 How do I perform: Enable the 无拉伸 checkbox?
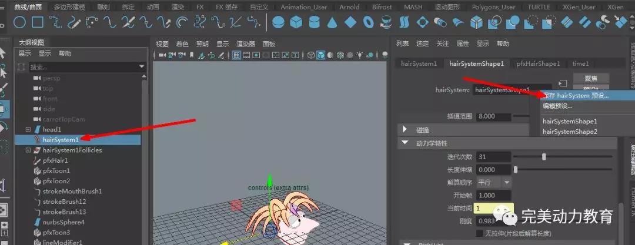[479, 233]
